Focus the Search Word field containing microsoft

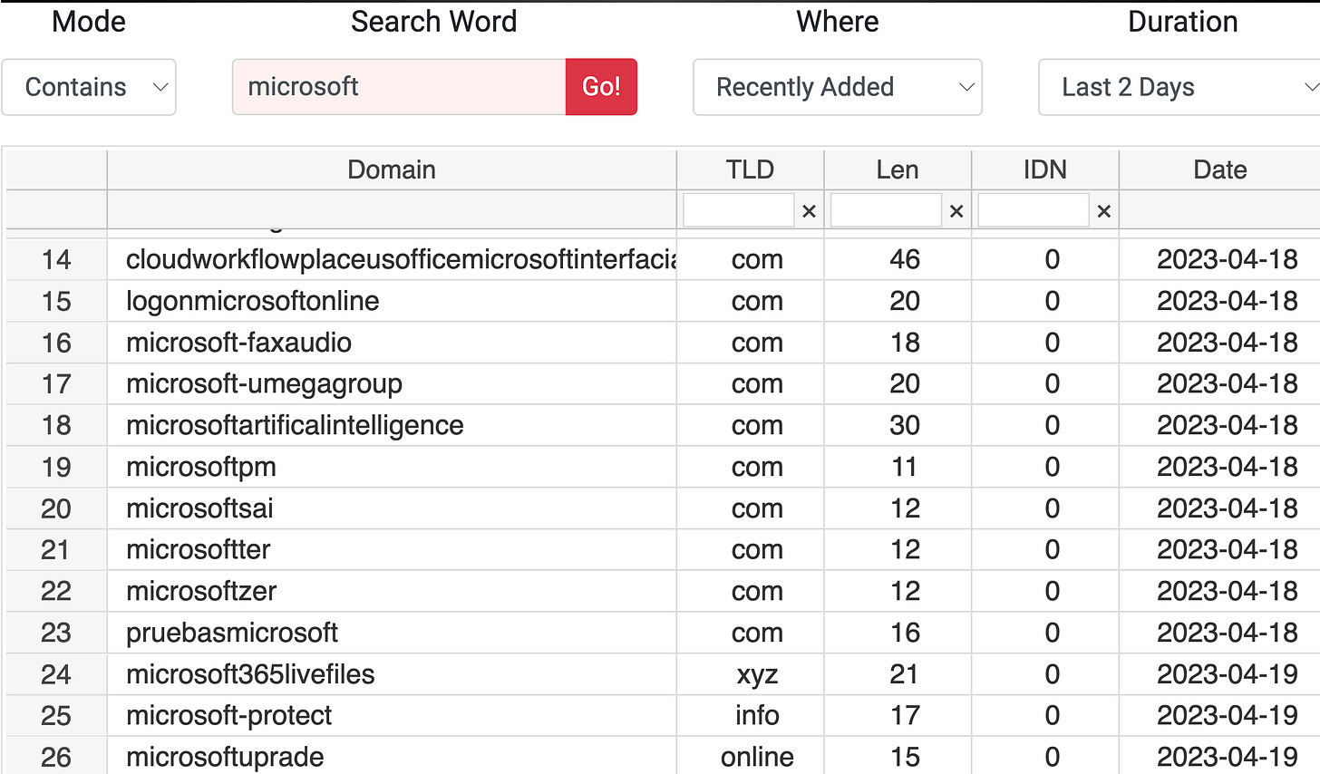(399, 87)
